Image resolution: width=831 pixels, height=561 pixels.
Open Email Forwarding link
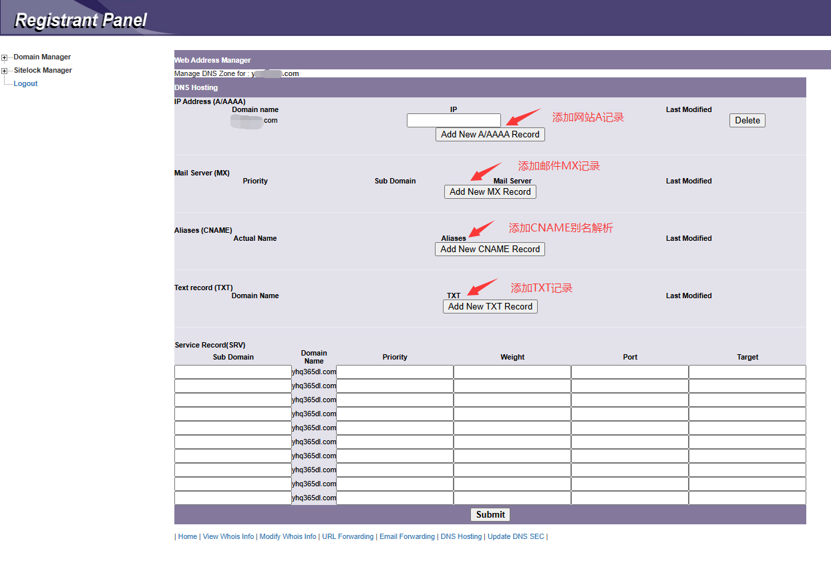(x=407, y=537)
